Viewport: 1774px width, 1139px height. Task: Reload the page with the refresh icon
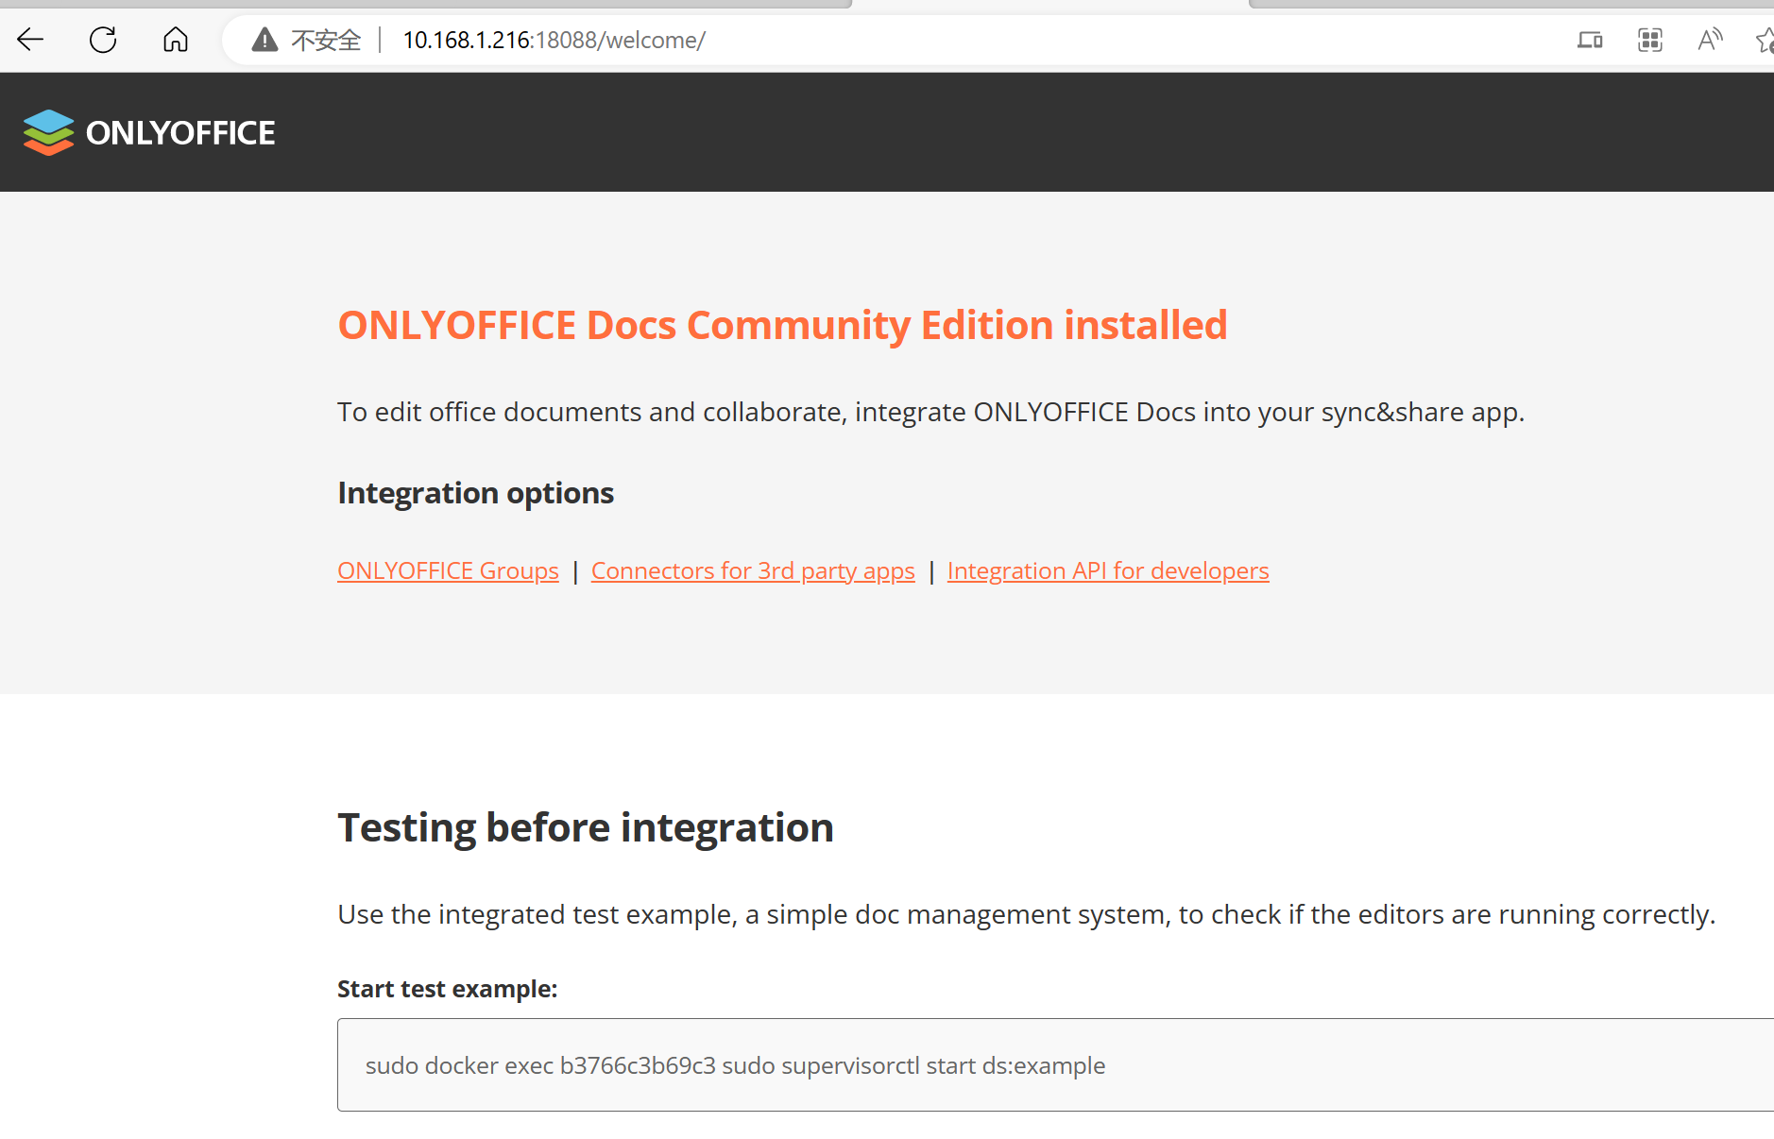pos(103,40)
